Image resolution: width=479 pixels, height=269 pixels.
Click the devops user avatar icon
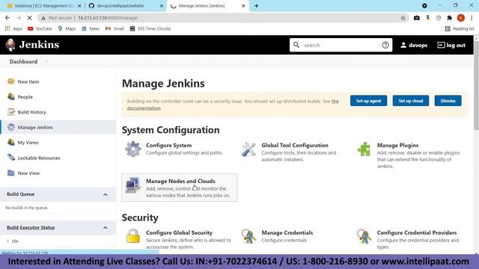403,45
